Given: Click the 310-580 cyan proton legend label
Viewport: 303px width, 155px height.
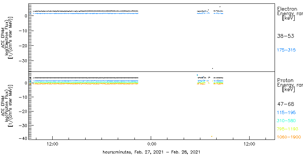Looking at the screenshot, I should click(286, 121).
